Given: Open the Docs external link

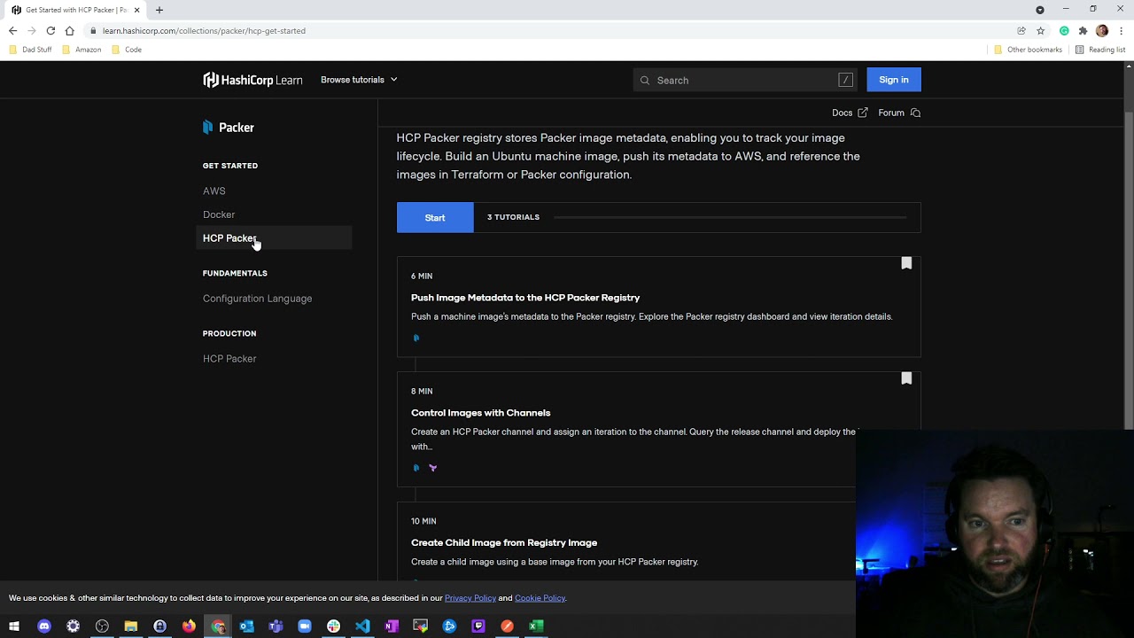Looking at the screenshot, I should (850, 113).
